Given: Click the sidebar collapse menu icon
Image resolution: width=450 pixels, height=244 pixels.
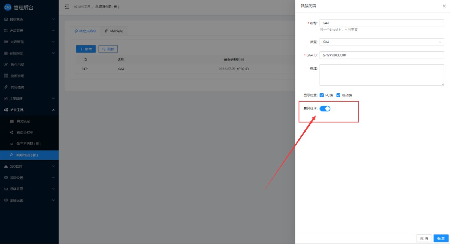Looking at the screenshot, I should pyautogui.click(x=67, y=7).
